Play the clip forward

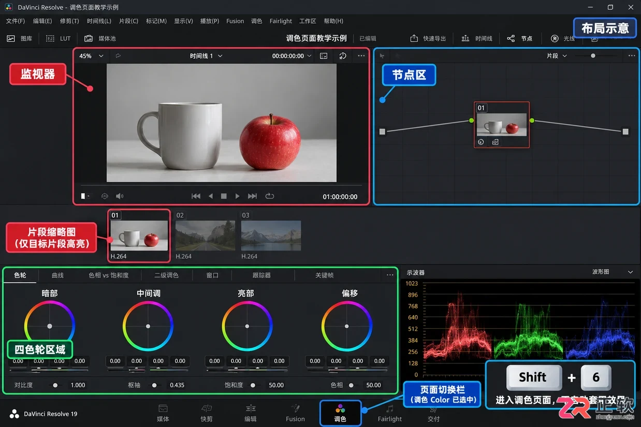[x=237, y=196]
